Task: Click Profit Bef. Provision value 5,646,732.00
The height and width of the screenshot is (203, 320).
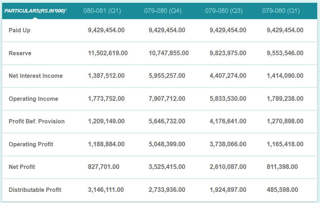Action: [x=167, y=122]
